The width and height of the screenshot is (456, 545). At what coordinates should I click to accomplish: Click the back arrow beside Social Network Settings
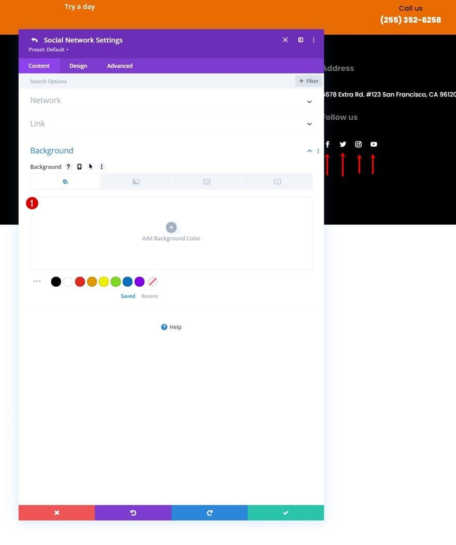[34, 40]
